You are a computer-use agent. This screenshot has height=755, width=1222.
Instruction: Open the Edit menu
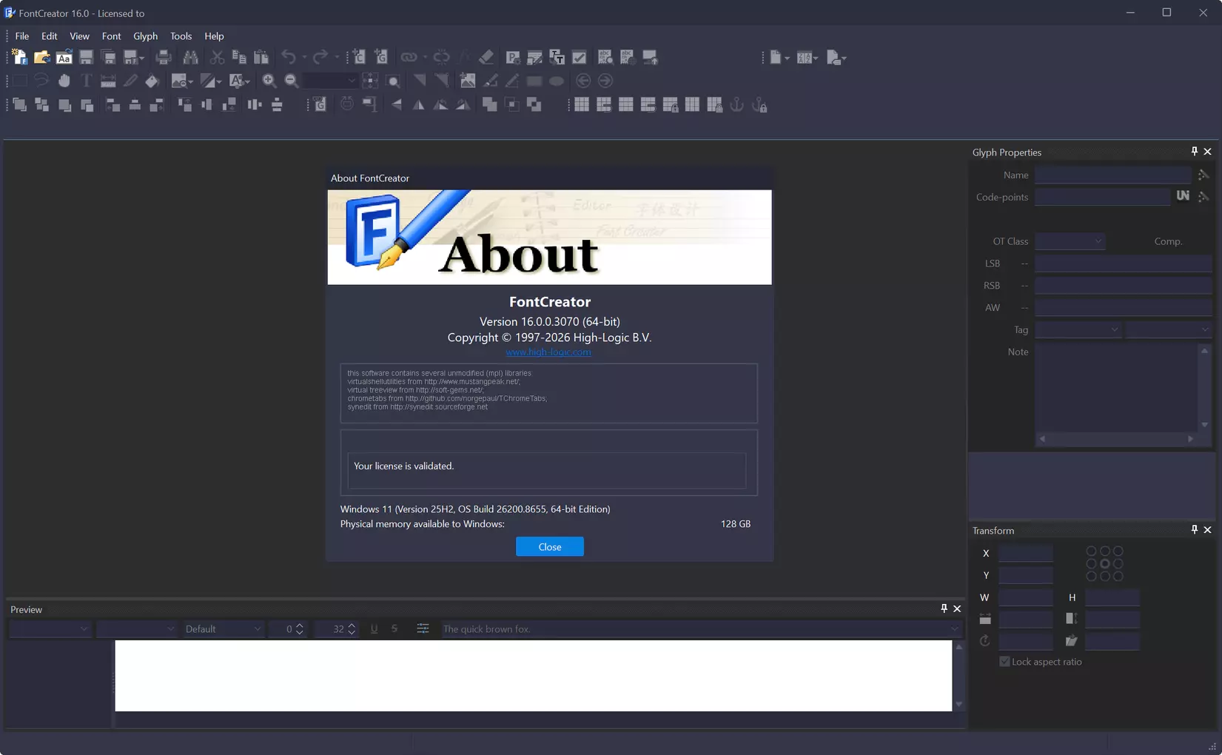coord(49,36)
